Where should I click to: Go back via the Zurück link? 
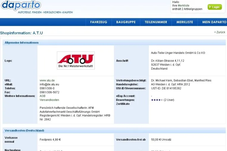220,32
